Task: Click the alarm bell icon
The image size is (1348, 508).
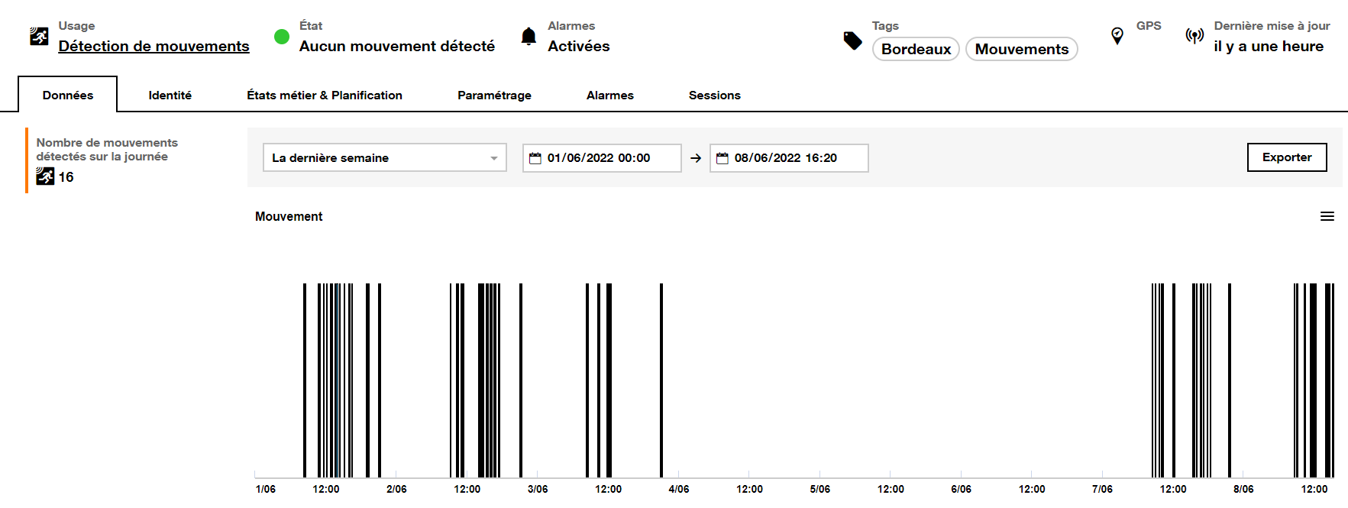Action: click(529, 37)
